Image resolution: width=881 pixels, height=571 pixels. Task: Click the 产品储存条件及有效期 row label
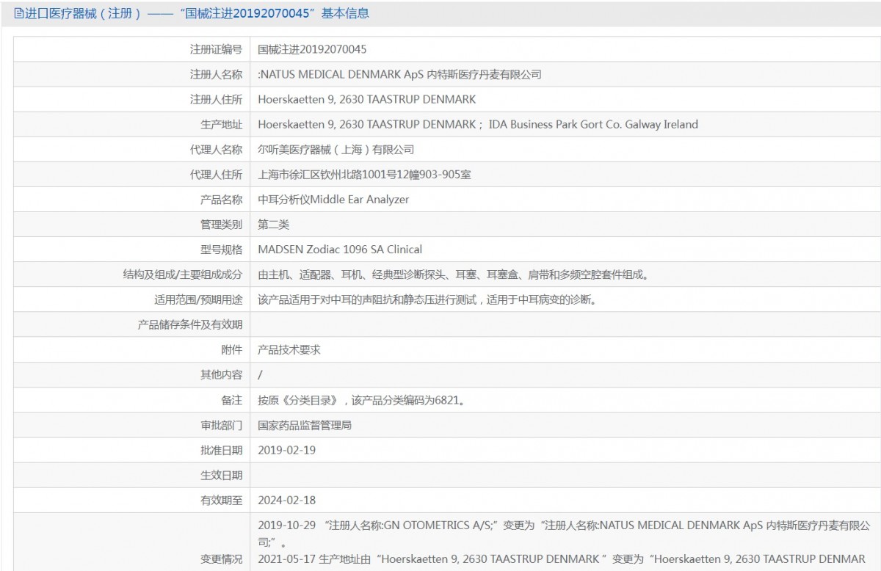(x=190, y=324)
